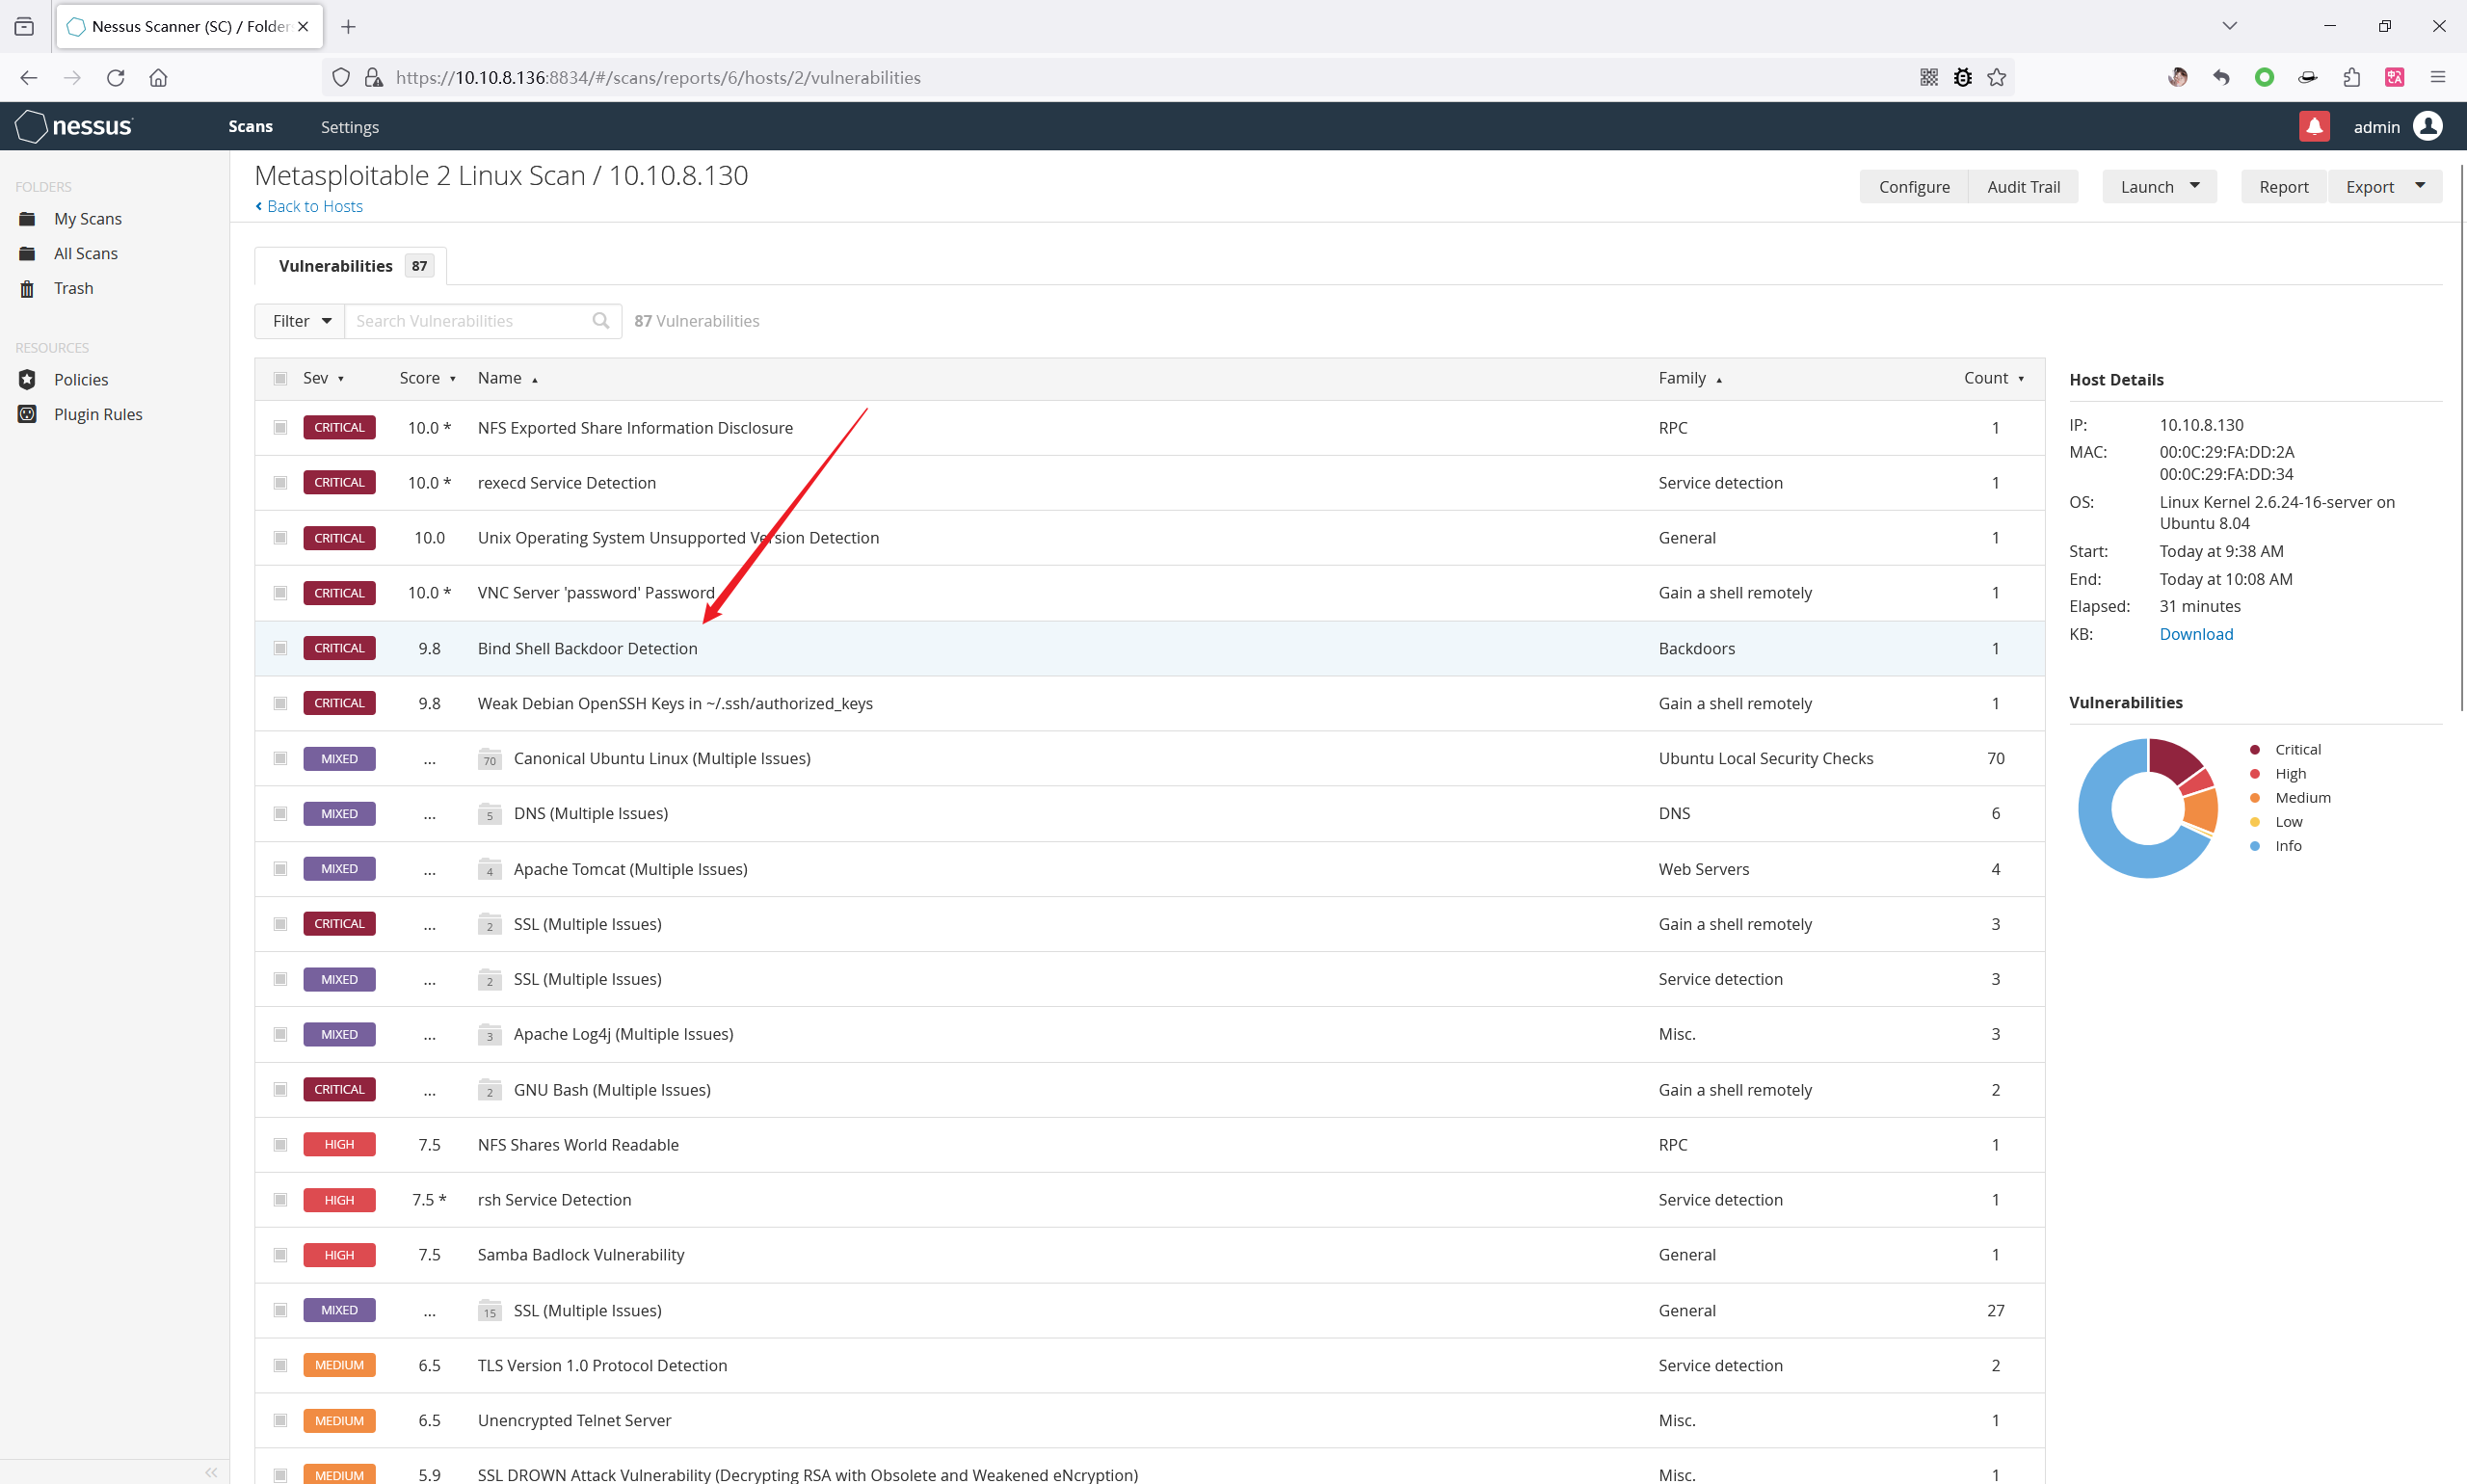Viewport: 2467px width, 1484px height.
Task: Click the Report button
Action: [x=2284, y=187]
